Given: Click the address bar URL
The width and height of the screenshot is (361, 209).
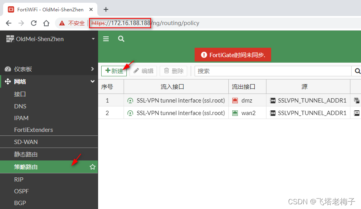Looking at the screenshot, I should point(145,23).
